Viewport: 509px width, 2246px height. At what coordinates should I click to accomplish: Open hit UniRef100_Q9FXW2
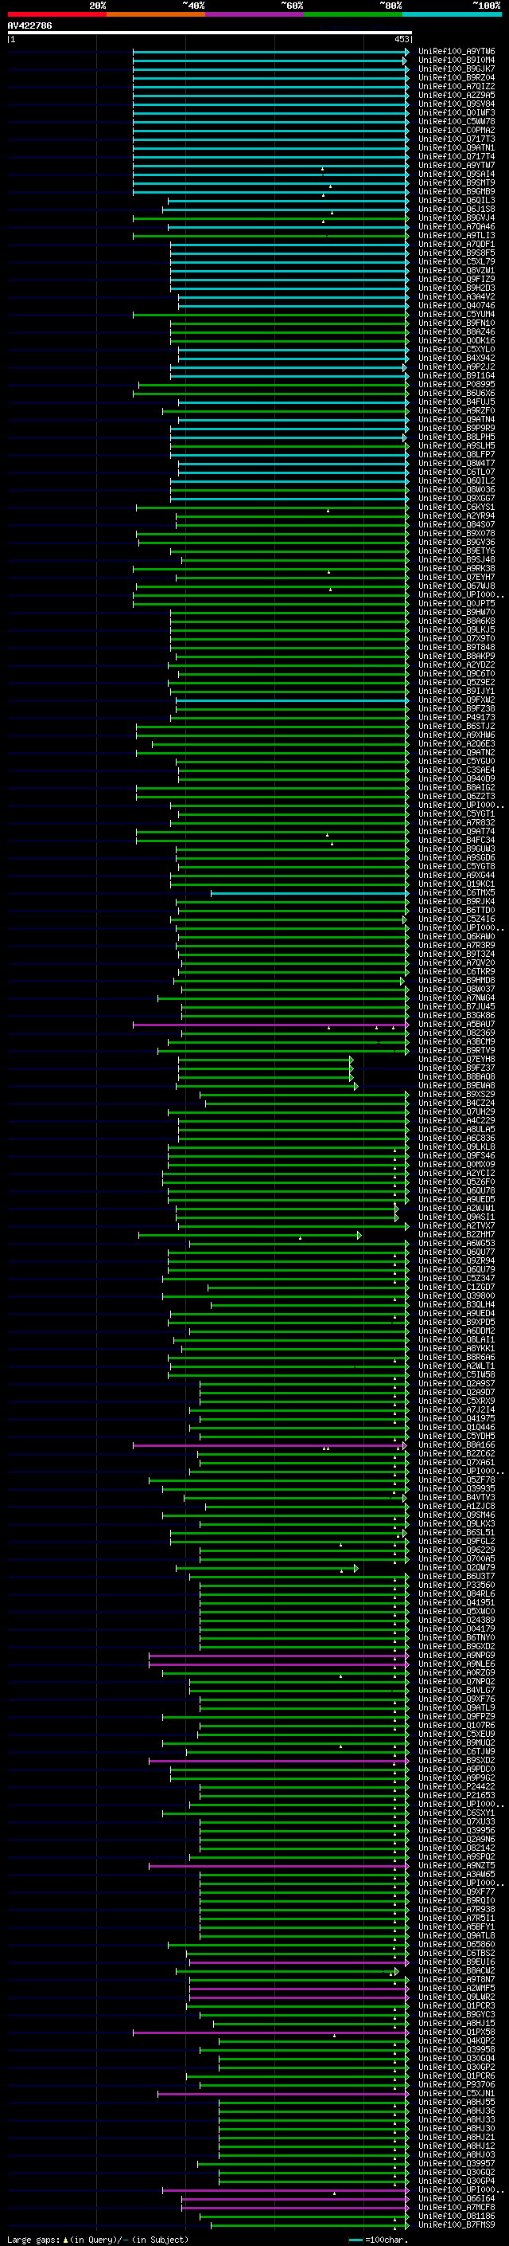pos(457,700)
